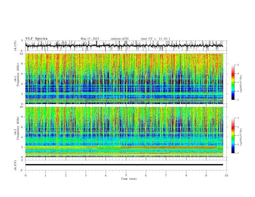Viewport: 255px width, 197px height.
Task: Click the ch.1 voltage waveform trace
Action: tap(124, 46)
